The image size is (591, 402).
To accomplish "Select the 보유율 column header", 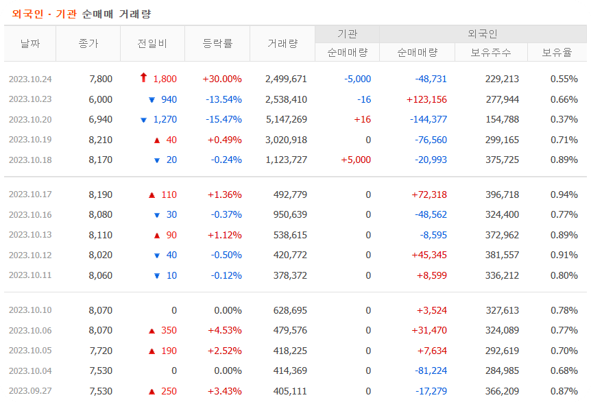I will pyautogui.click(x=557, y=51).
